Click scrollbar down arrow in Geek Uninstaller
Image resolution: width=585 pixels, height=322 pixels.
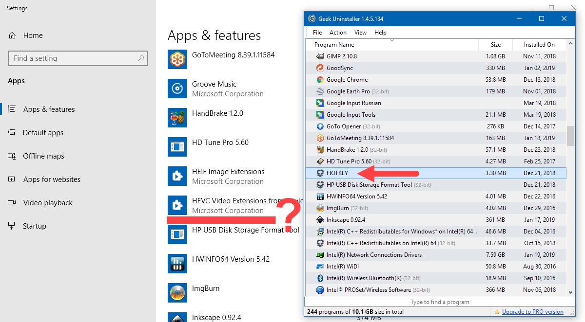(x=570, y=292)
